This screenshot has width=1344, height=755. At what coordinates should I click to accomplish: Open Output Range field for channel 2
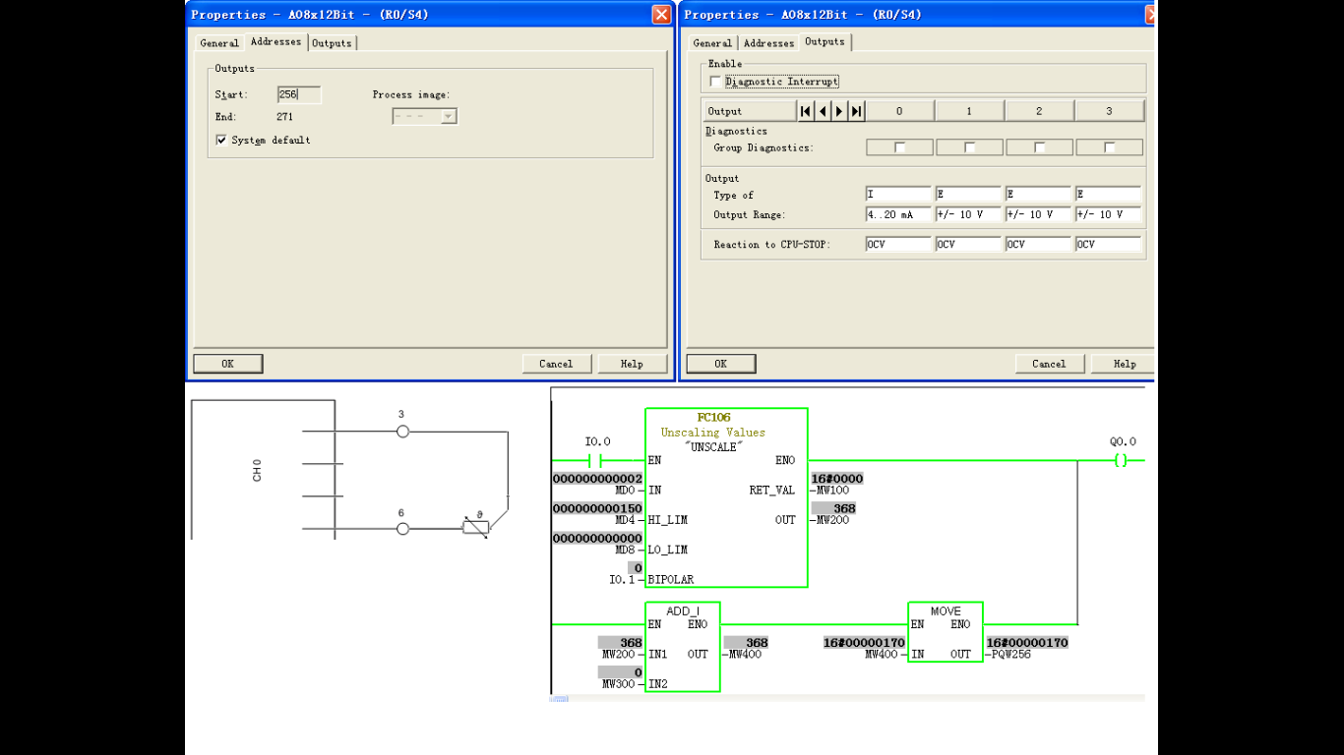(1038, 214)
